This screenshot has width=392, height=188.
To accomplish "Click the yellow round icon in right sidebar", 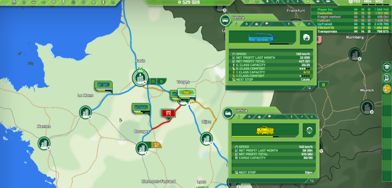I will tap(387, 88).
